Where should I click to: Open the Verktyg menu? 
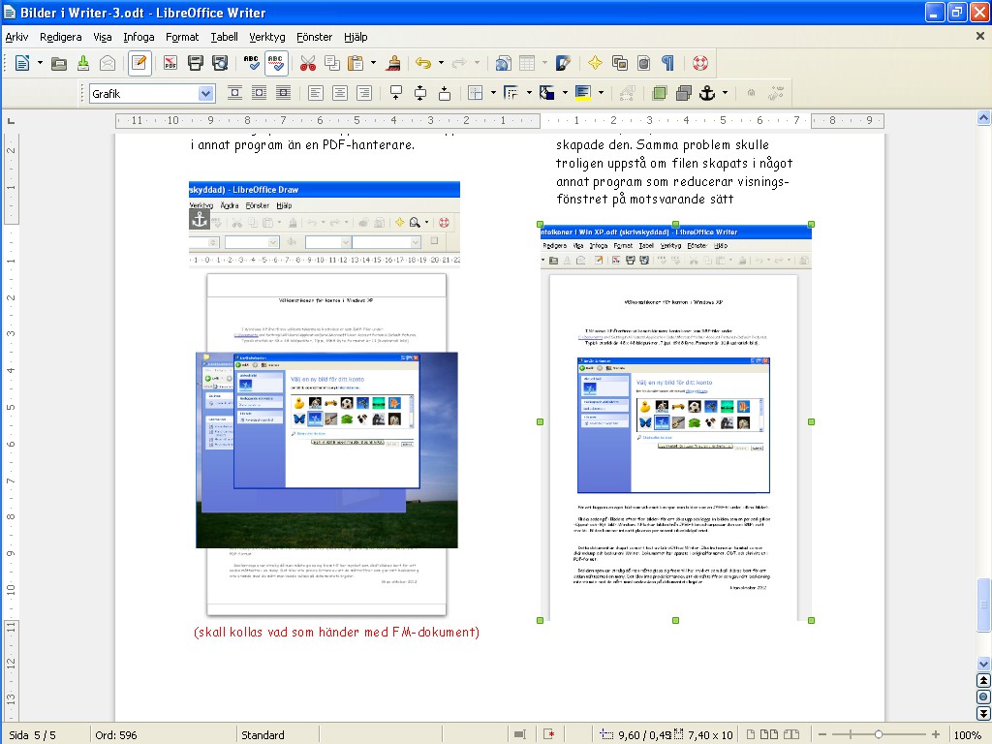click(267, 37)
